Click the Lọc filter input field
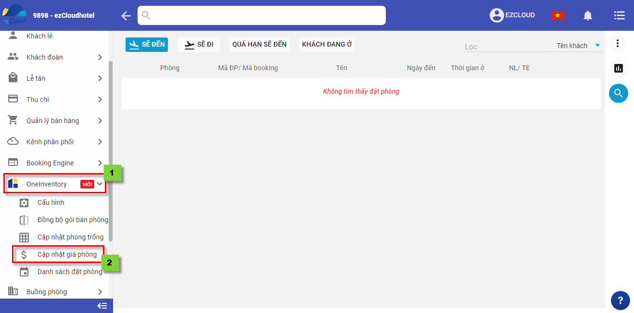This screenshot has height=313, width=634. pyautogui.click(x=507, y=47)
